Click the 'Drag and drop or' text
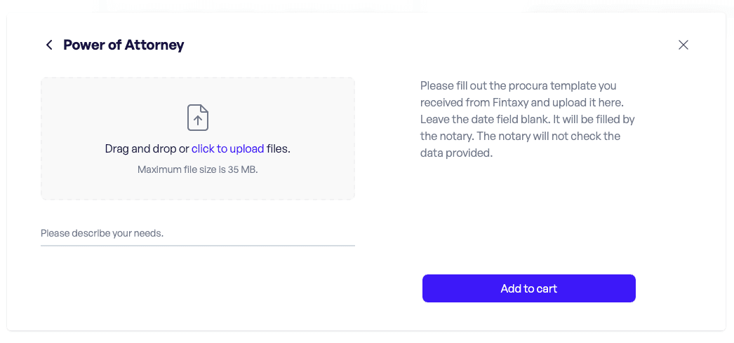The image size is (734, 343). point(147,148)
